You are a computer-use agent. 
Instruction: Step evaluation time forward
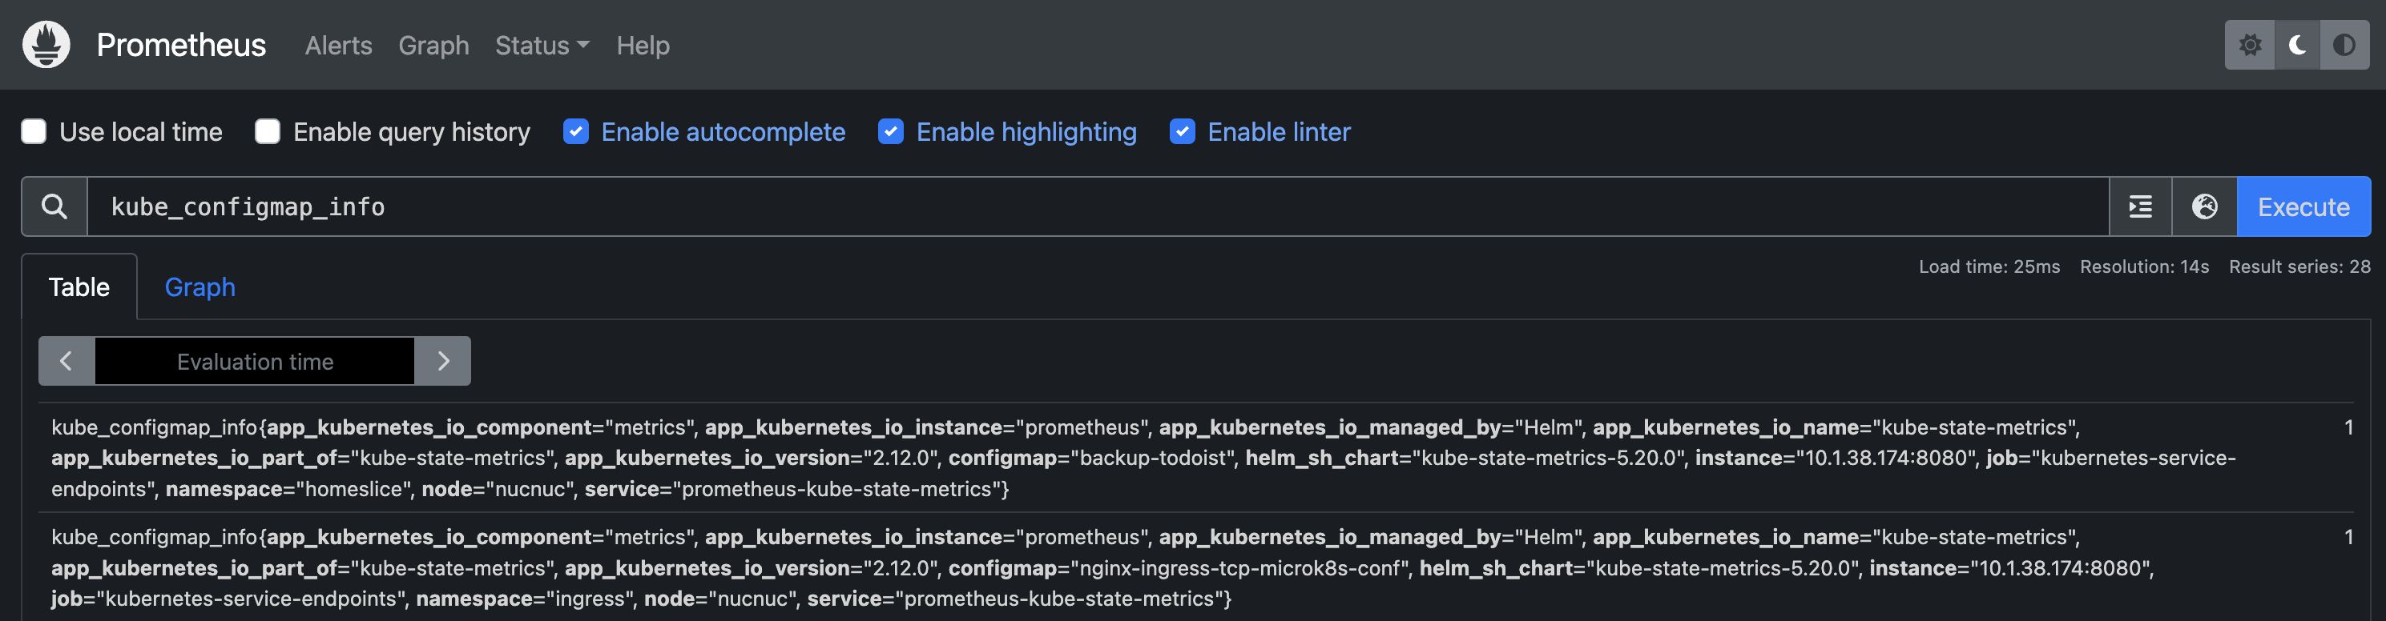click(443, 361)
